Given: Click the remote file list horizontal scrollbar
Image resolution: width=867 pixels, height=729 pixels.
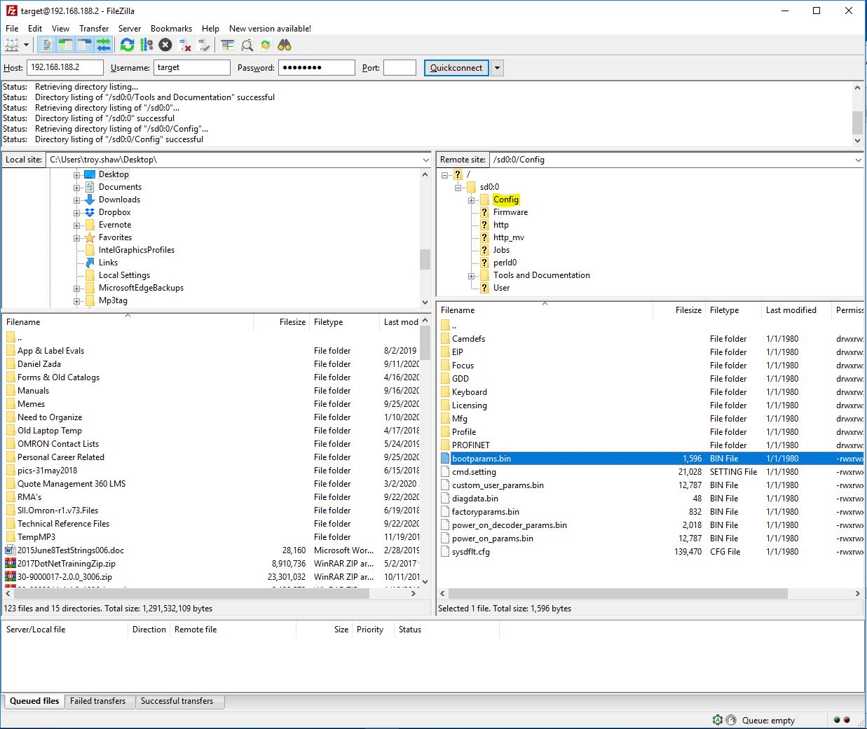Looking at the screenshot, I should coord(617,593).
